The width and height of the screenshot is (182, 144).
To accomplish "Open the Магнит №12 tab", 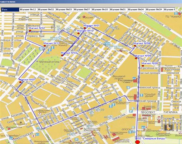I will [28, 10].
